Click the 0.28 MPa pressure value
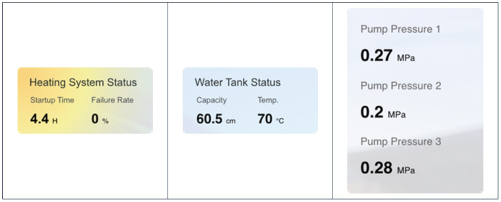The width and height of the screenshot is (501, 202). point(388,168)
